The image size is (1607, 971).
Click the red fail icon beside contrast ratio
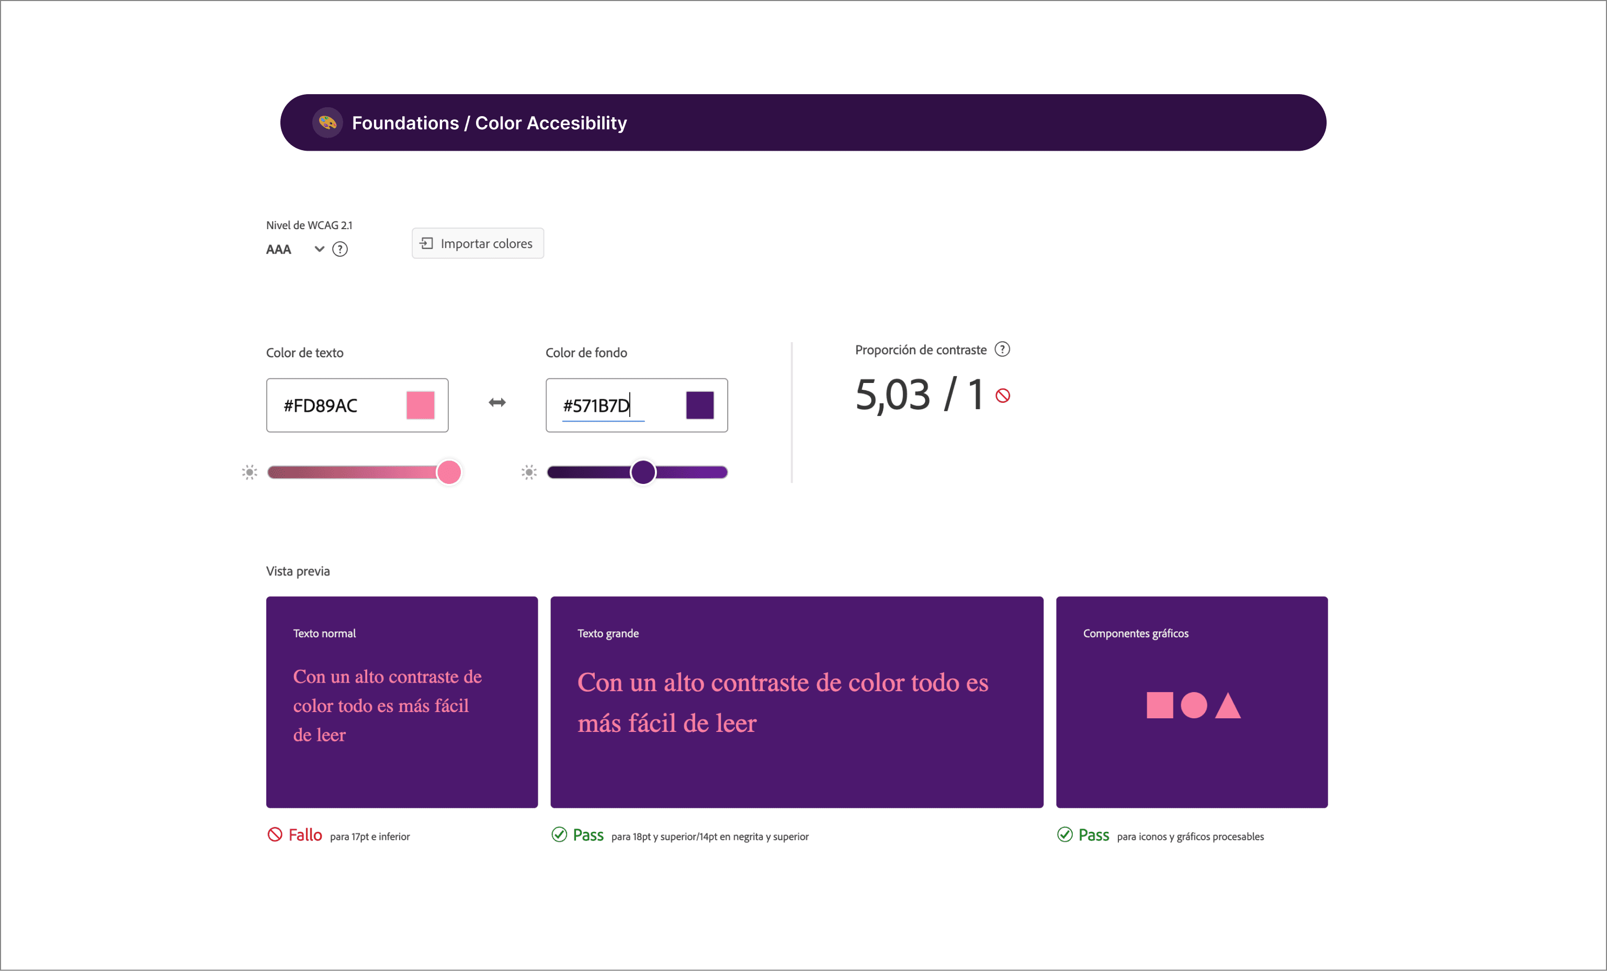pos(1003,396)
